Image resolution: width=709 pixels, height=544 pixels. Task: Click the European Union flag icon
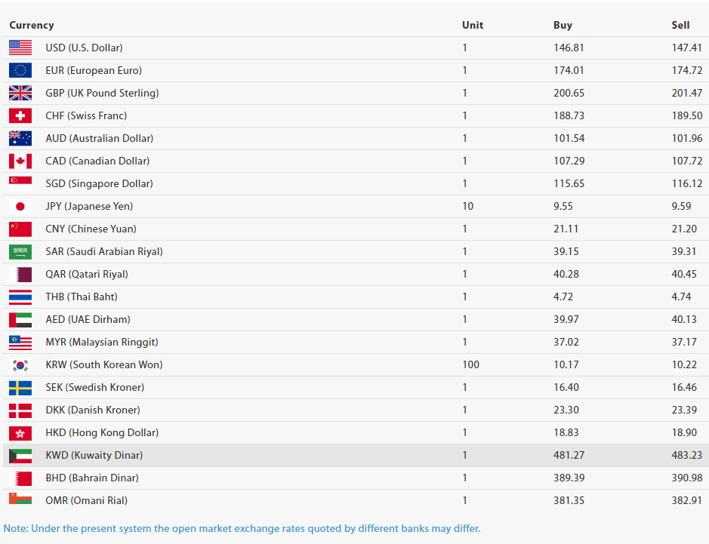point(20,70)
